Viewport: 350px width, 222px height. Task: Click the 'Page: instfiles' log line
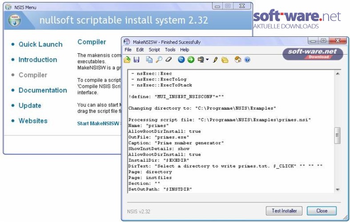(x=150, y=178)
